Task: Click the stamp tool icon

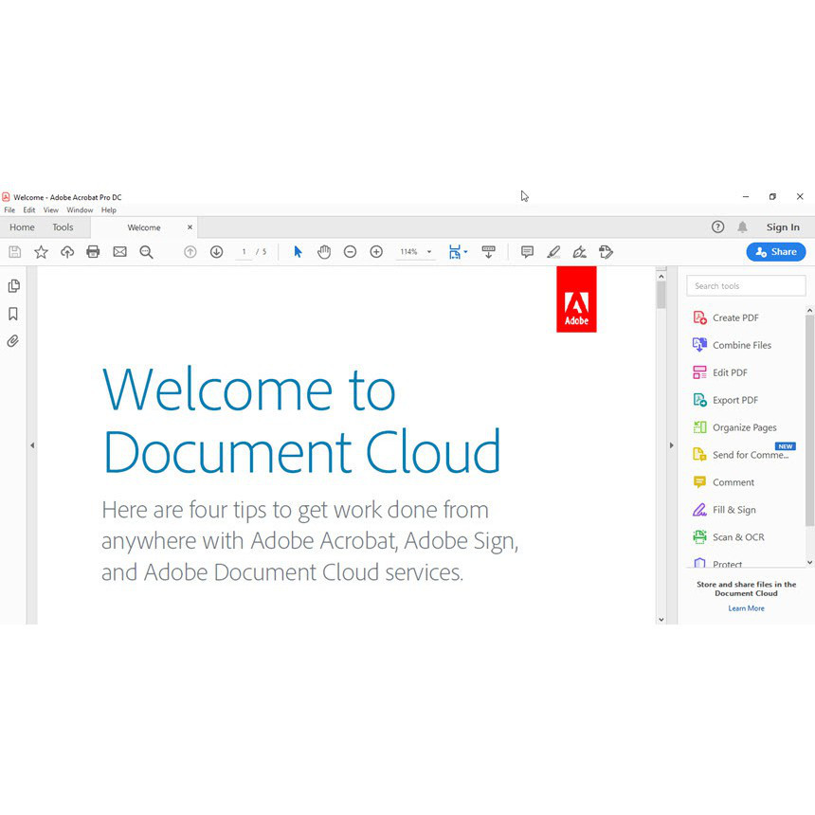Action: coord(606,252)
